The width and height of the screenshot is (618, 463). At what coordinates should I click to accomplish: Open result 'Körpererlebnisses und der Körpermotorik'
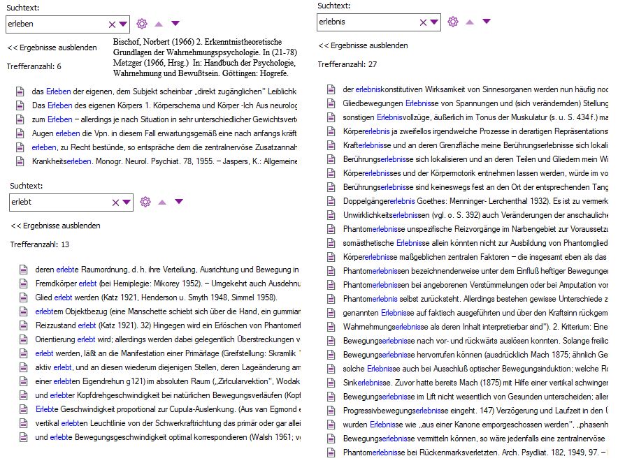pyautogui.click(x=475, y=173)
